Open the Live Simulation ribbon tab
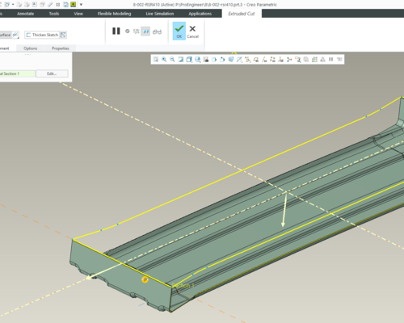 (x=160, y=14)
